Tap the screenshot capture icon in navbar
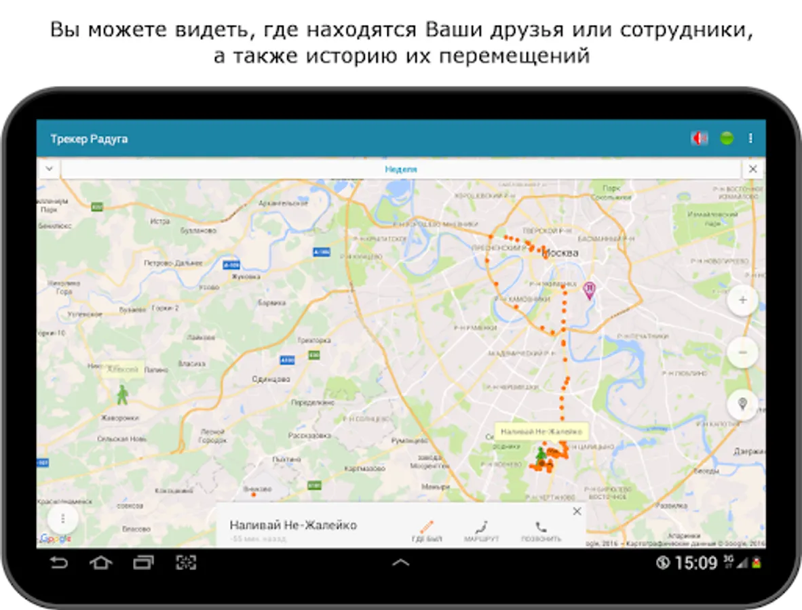The width and height of the screenshot is (802, 610). [186, 563]
